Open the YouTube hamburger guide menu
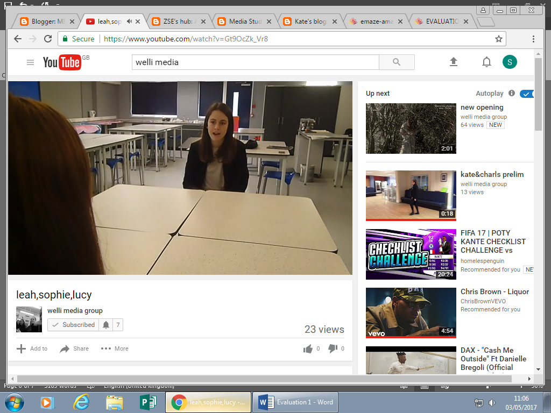Image resolution: width=551 pixels, height=413 pixels. 30,62
